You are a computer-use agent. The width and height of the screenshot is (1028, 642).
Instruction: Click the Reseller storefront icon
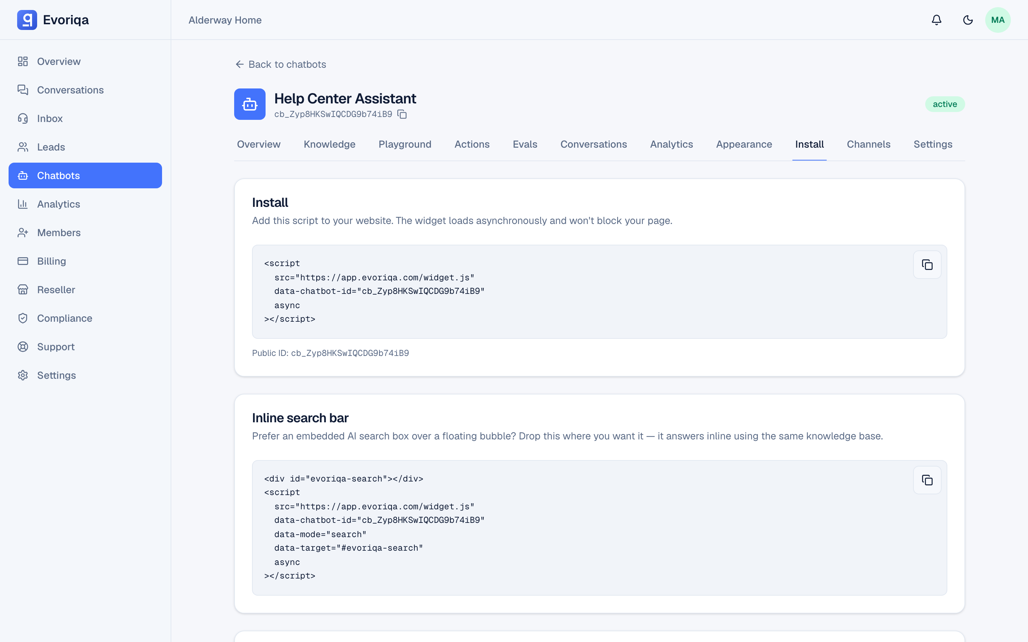tap(23, 290)
